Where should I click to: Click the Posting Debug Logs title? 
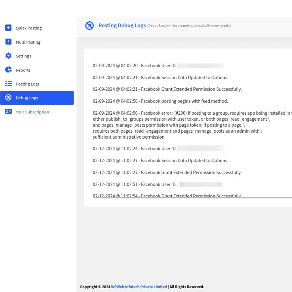point(122,25)
